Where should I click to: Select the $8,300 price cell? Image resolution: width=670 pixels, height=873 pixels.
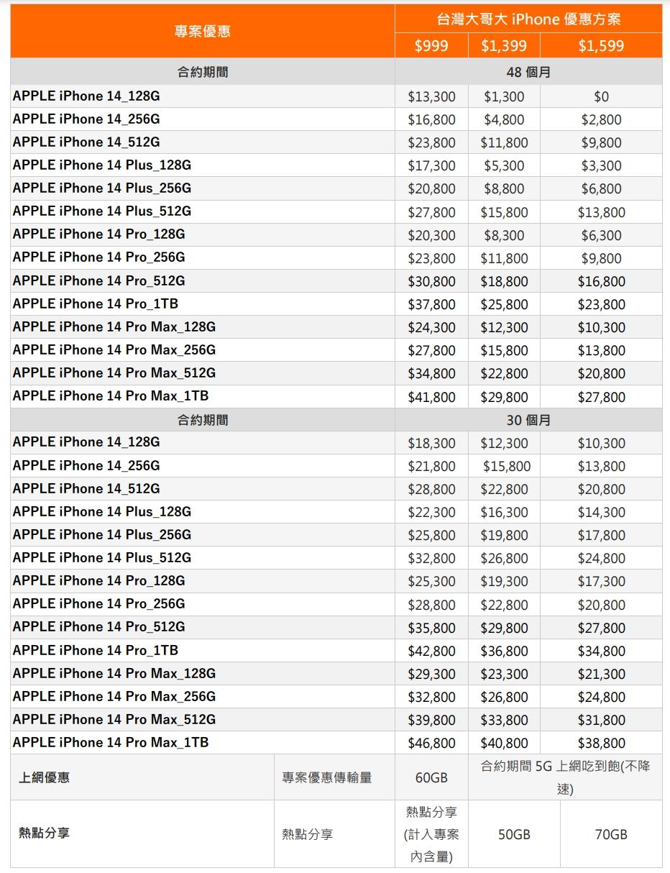coord(504,235)
